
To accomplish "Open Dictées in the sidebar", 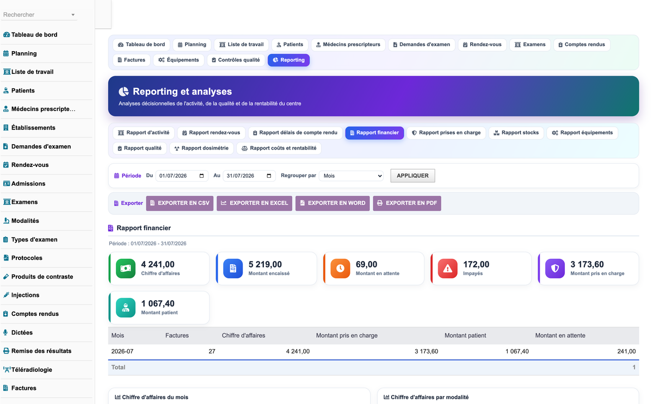I will click(x=18, y=332).
